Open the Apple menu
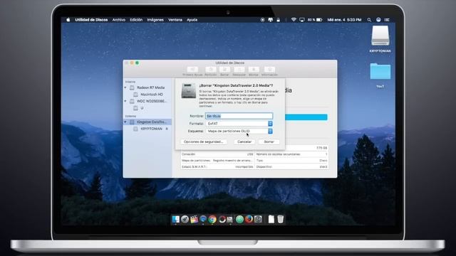This screenshot has width=456, height=256. 68,20
